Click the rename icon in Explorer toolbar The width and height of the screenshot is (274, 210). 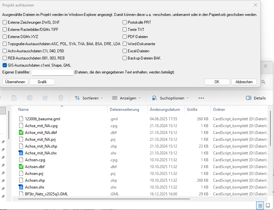30,98
